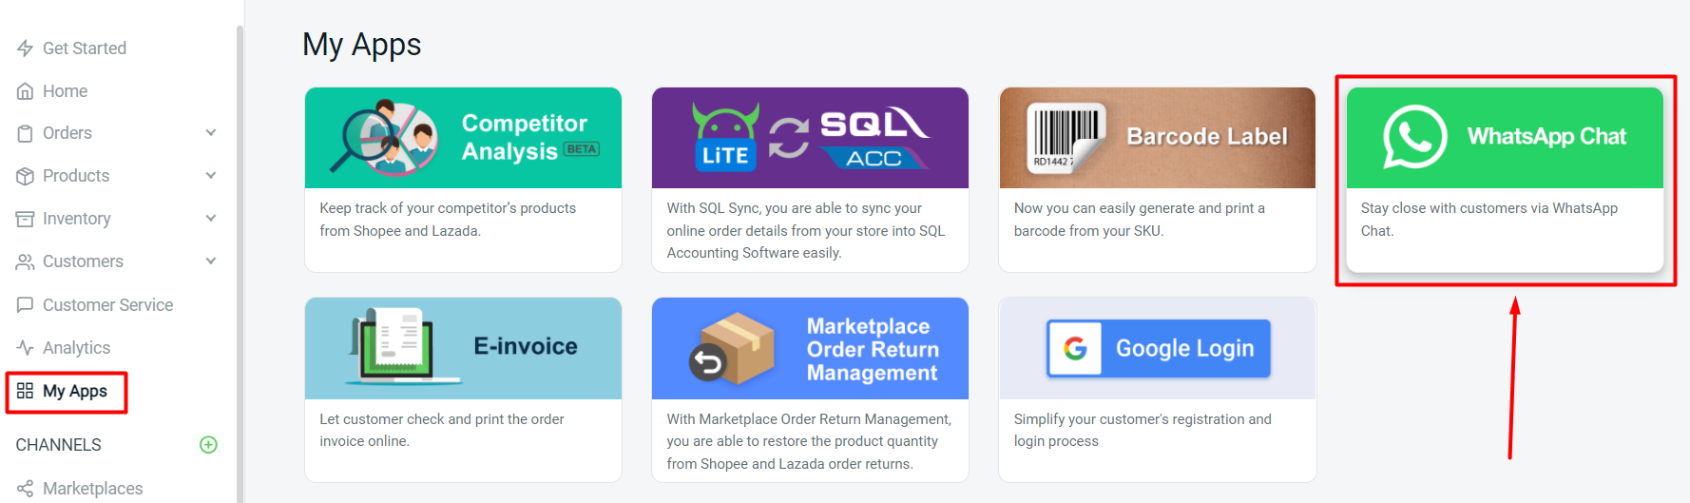Expand the Orders submenu chevron
1690x503 pixels.
211,133
